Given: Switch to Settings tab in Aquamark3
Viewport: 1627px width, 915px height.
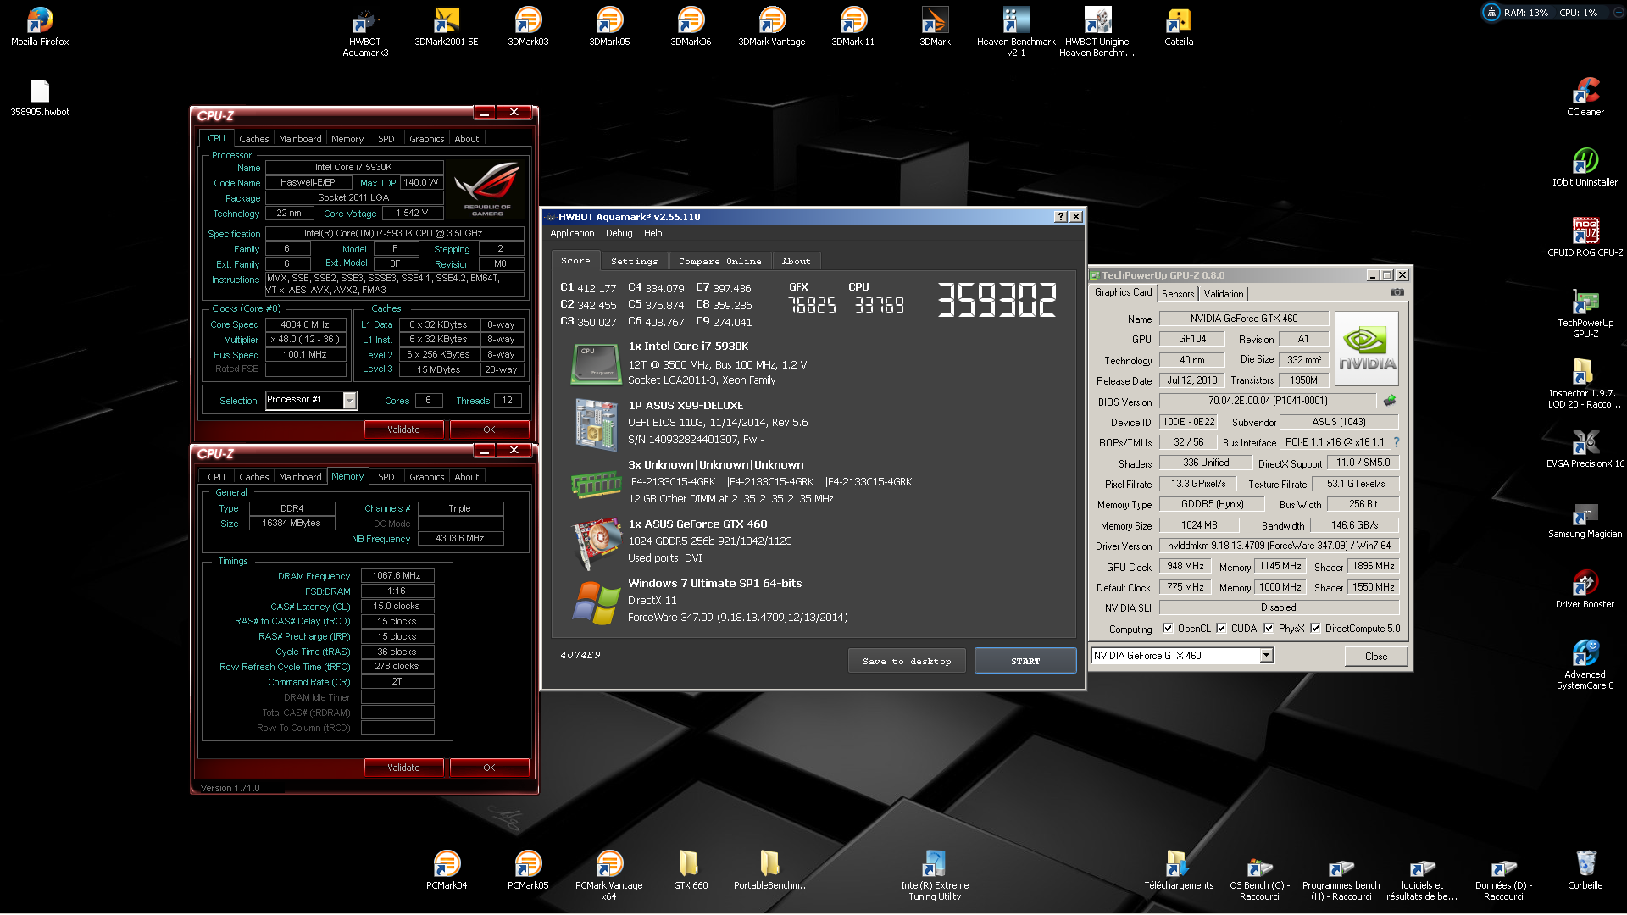Looking at the screenshot, I should [634, 261].
